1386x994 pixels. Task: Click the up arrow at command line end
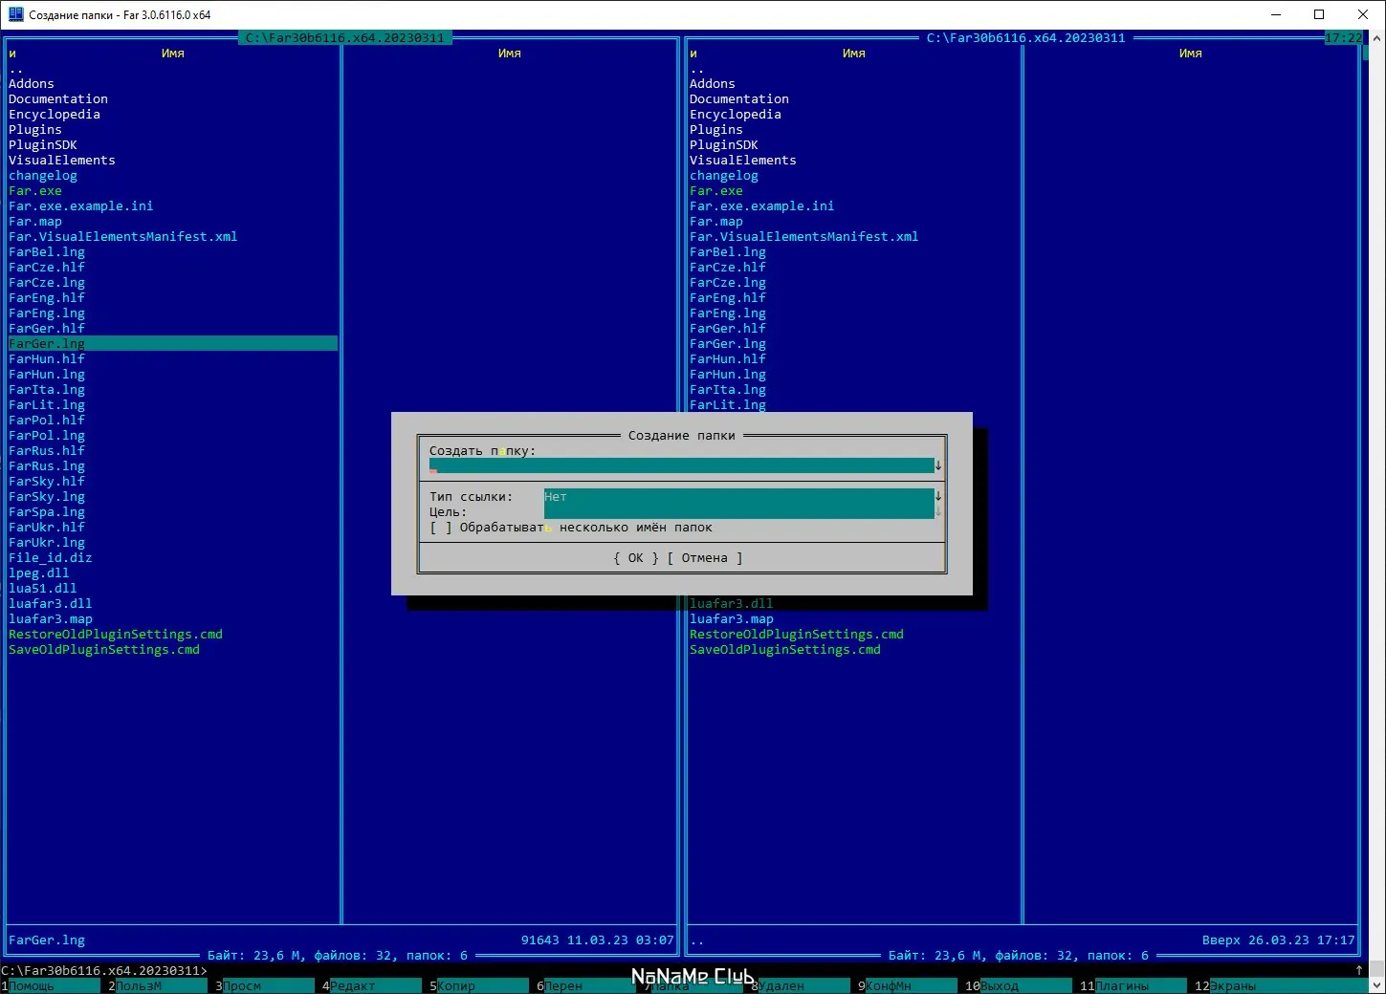coord(1359,970)
